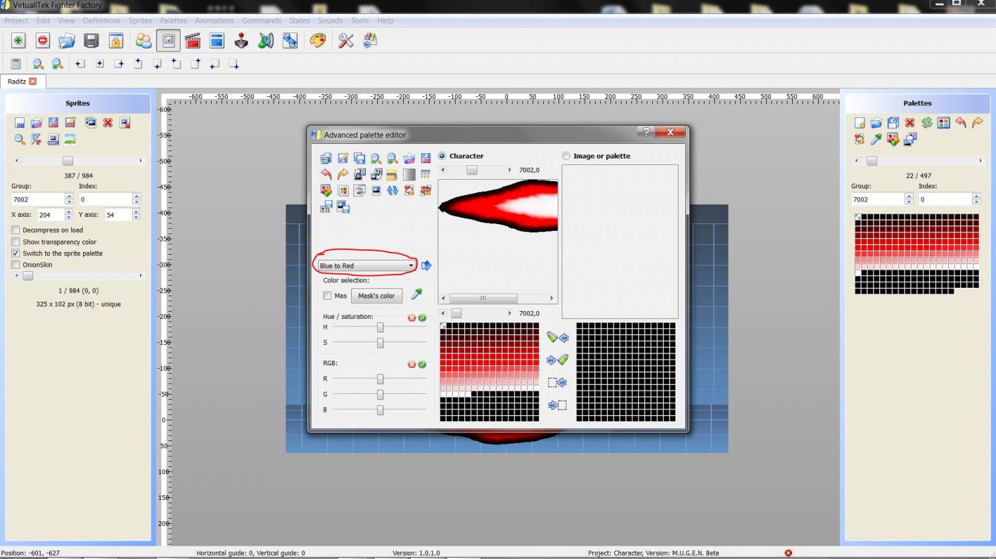Click the Palettes panel scrollbar thumb
This screenshot has height=559, width=996.
coord(872,161)
